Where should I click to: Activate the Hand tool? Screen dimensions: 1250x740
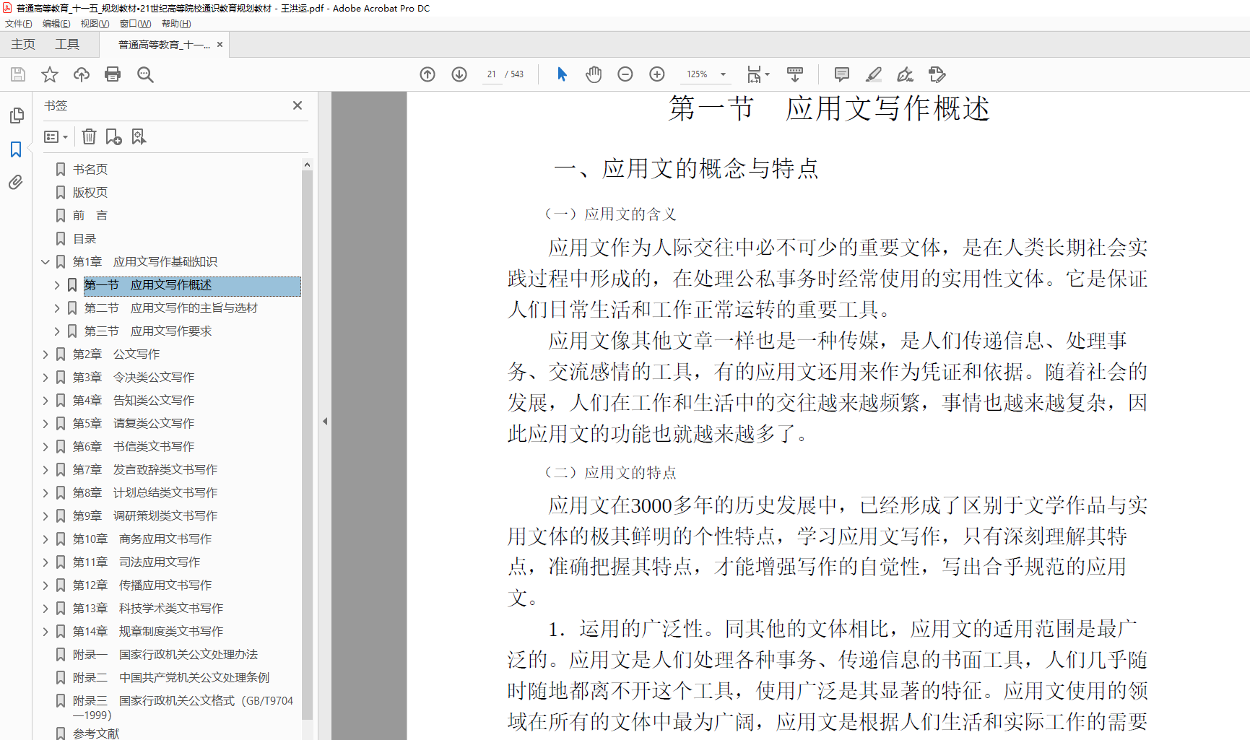point(593,74)
